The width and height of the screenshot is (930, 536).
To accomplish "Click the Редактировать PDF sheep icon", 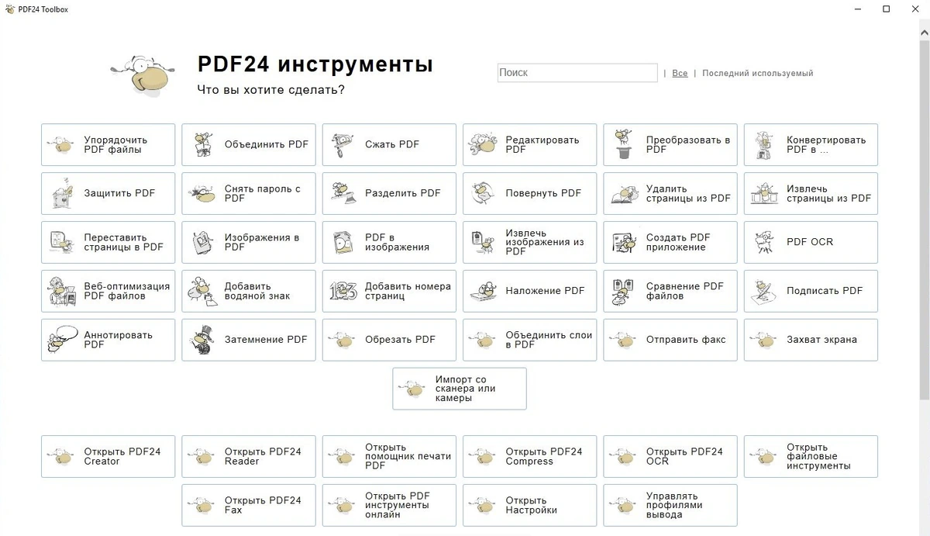I will [x=484, y=145].
